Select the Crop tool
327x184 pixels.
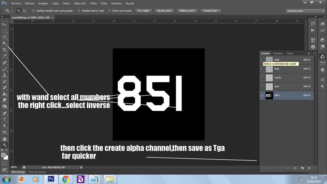coord(4,49)
